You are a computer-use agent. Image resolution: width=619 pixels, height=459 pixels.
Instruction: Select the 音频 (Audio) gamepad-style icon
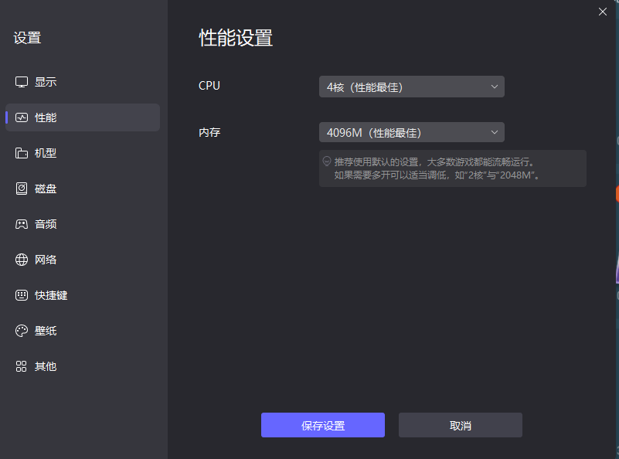coord(21,223)
